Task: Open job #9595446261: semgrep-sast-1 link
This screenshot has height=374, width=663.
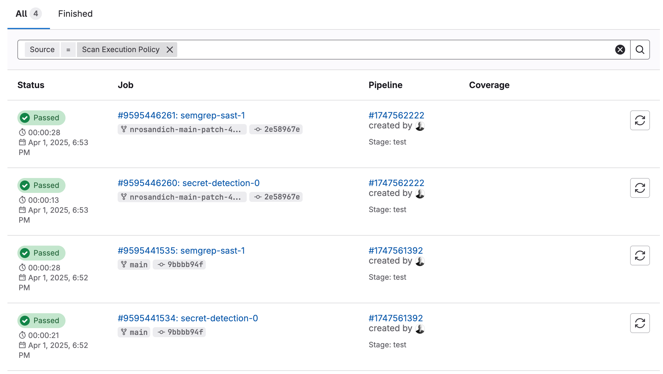Action: (181, 115)
